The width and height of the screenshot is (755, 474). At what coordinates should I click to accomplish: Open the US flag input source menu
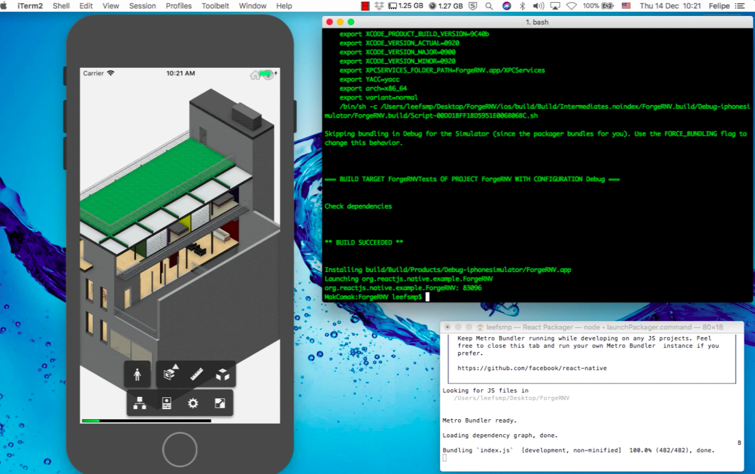tap(626, 6)
